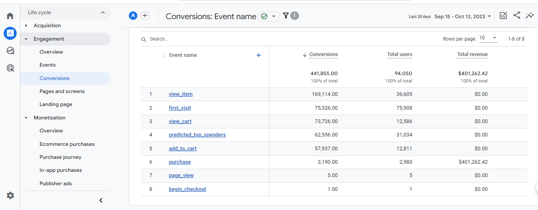This screenshot has height=210, width=538.
Task: Open In-app purchases report
Action: 61,170
